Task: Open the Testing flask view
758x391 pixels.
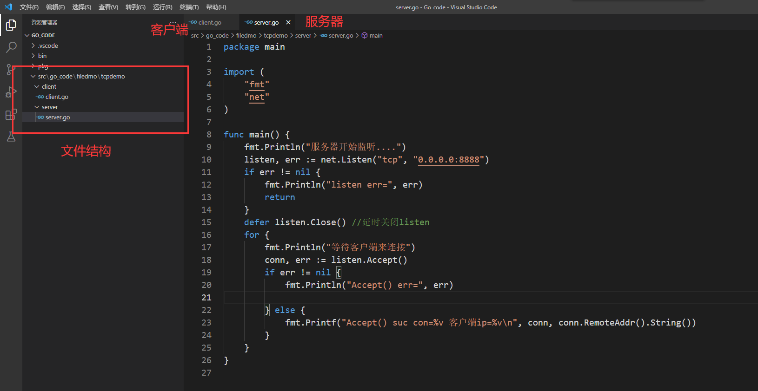Action: pos(11,137)
